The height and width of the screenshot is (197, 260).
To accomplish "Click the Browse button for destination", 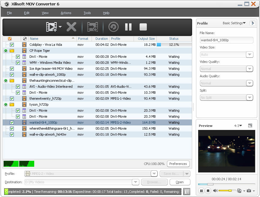I will (x=154, y=182).
